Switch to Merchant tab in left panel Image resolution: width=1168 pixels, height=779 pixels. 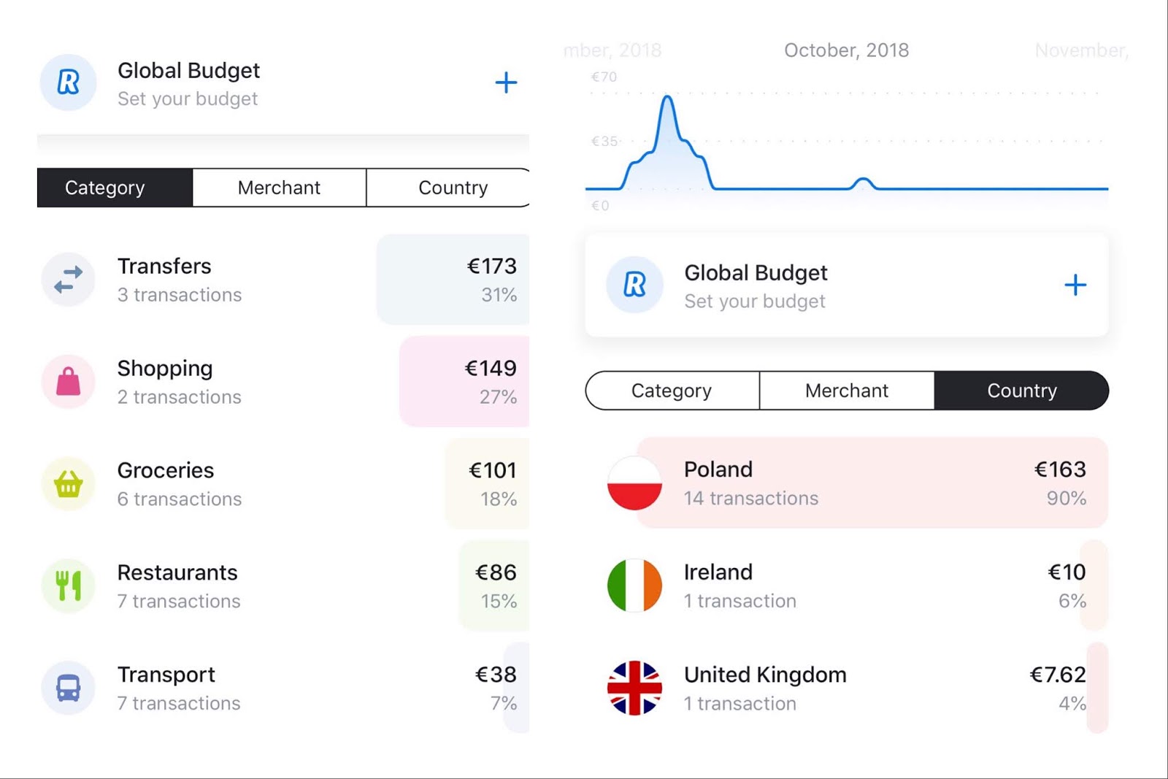(x=279, y=188)
